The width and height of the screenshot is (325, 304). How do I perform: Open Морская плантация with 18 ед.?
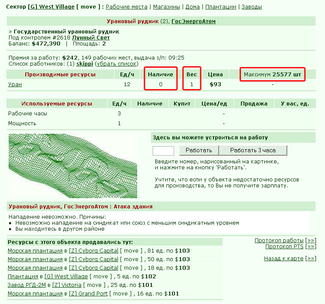pos(35,268)
